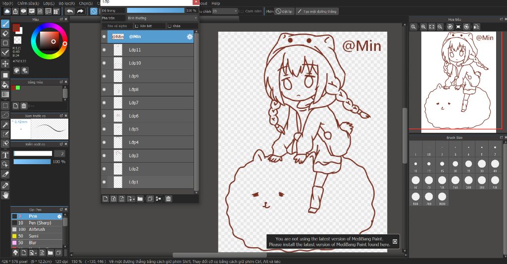The width and height of the screenshot is (507, 264).
Task: Select the Move tool
Action: point(5,64)
